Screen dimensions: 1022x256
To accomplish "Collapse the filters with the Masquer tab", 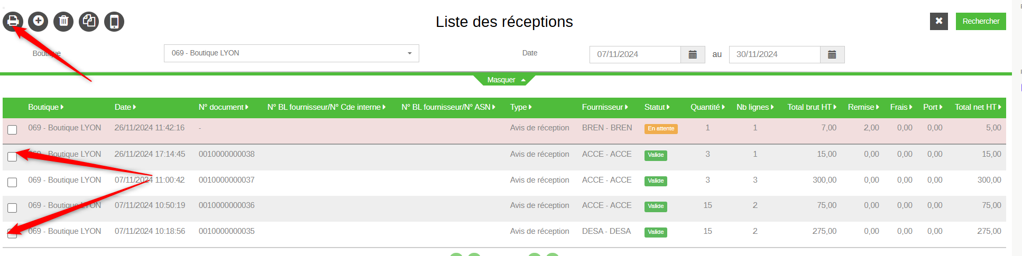I will [x=504, y=80].
